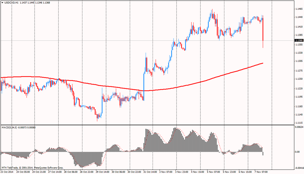The height and width of the screenshot is (174, 304).
Task: Click the 1.1385 price axis label
Action: (x=299, y=35)
